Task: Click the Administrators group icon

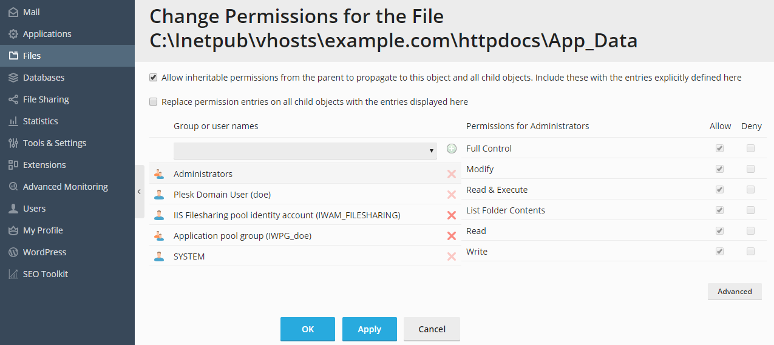Action: (x=159, y=174)
